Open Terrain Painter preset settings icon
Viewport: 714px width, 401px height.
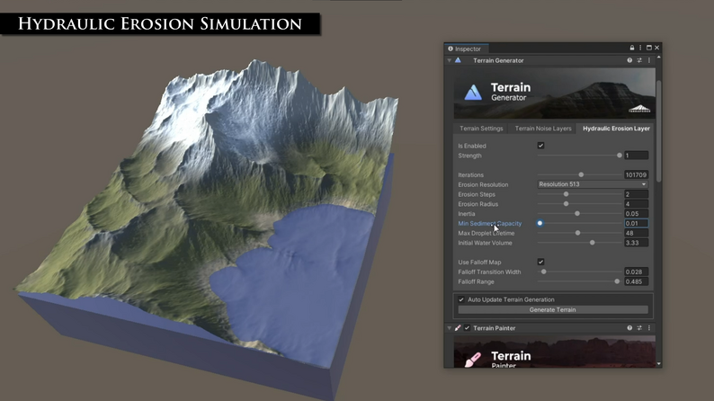(639, 327)
